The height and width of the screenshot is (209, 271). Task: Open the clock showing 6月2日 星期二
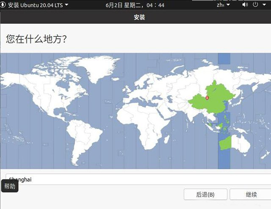135,5
